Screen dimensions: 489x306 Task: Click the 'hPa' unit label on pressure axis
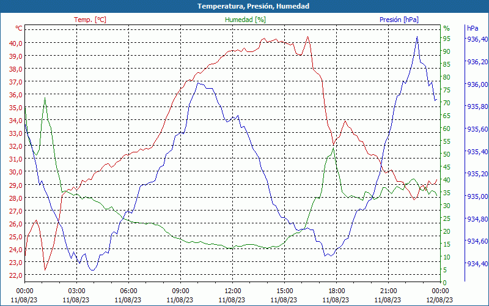point(472,28)
